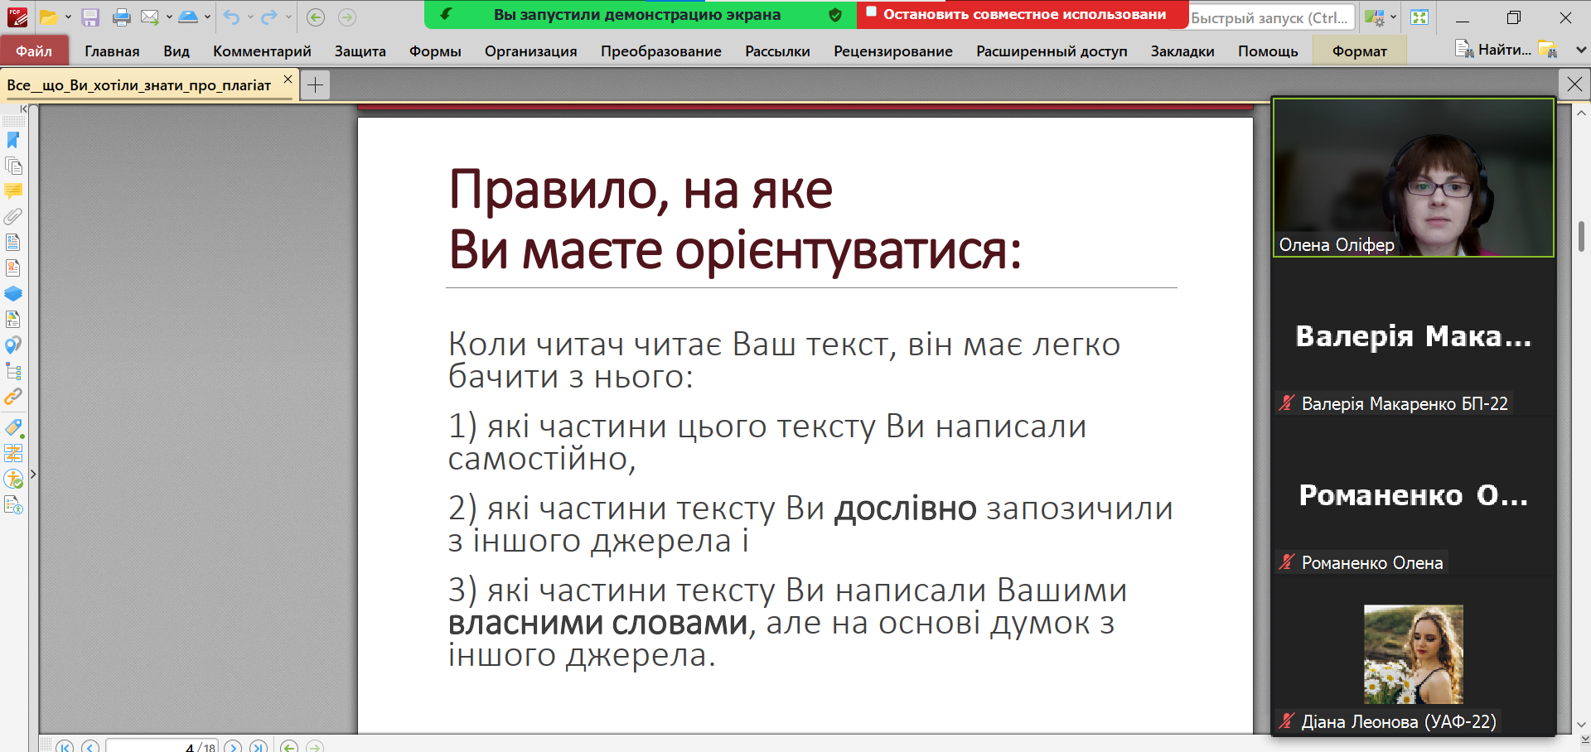Open the redo history dropdown
This screenshot has width=1591, height=752.
[288, 17]
